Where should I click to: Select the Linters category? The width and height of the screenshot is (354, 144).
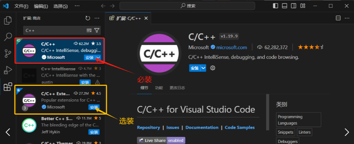(x=305, y=132)
